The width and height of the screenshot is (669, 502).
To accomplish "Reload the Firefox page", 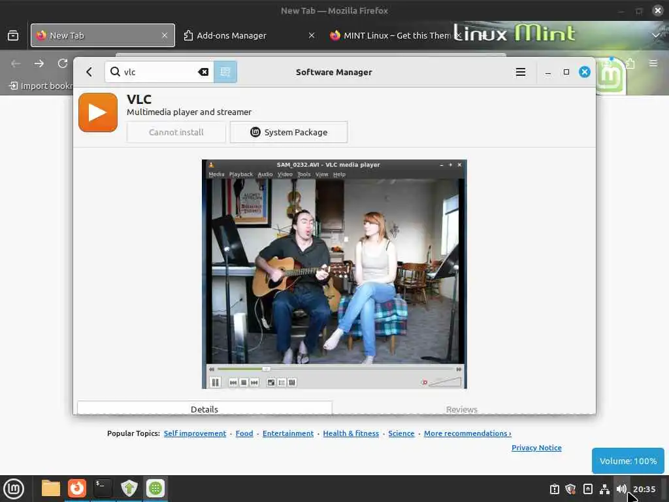I will tap(63, 63).
